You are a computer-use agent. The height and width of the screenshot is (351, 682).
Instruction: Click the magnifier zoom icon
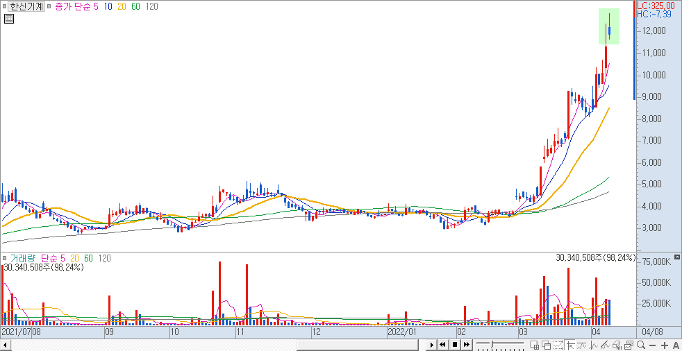coord(641,345)
